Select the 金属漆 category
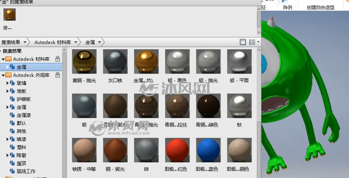This screenshot has height=178, width=349. [x=24, y=115]
